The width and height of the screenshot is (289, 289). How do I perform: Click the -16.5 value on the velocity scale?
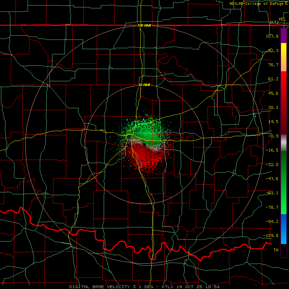[x=272, y=150]
